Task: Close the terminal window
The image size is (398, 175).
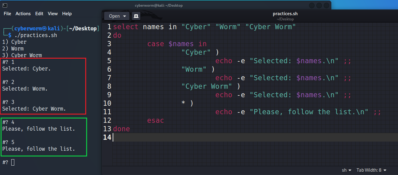Action: tap(327, 5)
